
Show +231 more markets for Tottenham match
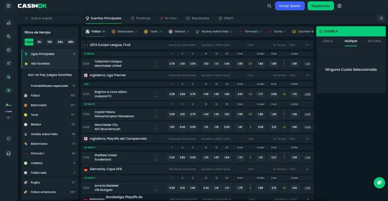pyautogui.click(x=307, y=64)
